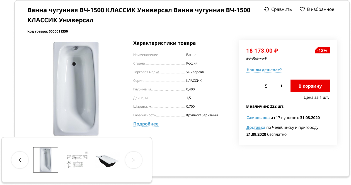Click the Сравнить compare text
Image resolution: width=351 pixels, height=185 pixels.
(282, 9)
